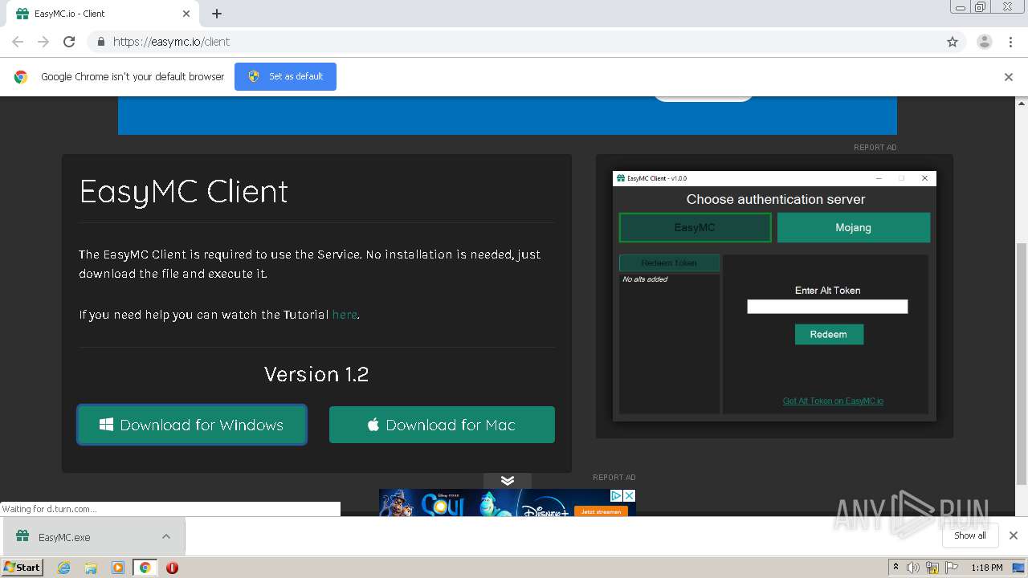The height and width of the screenshot is (578, 1028).
Task: Click the Apple logo on Mac button
Action: point(373,425)
